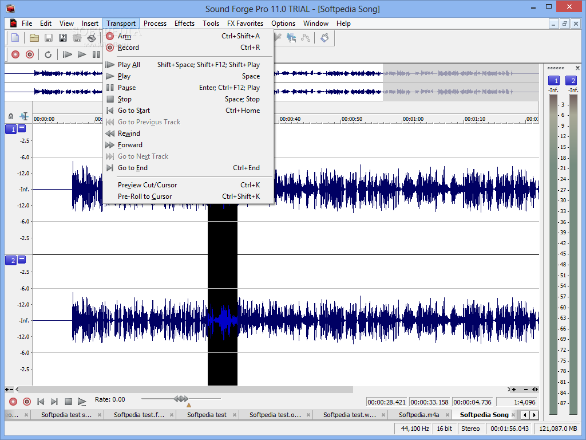This screenshot has height=440, width=586.
Task: Select the channel 1 button in the waveform
Action: click(11, 129)
